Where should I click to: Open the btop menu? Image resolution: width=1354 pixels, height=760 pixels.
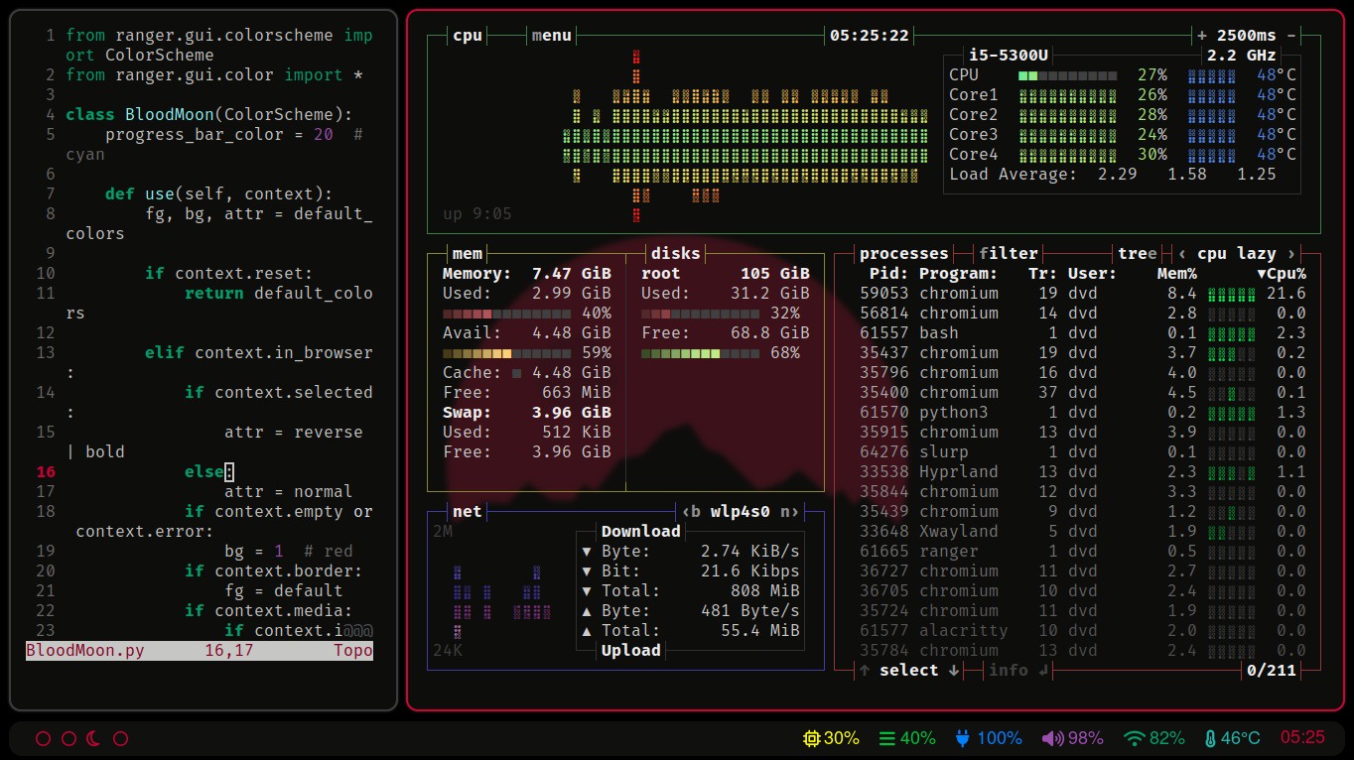pos(552,35)
